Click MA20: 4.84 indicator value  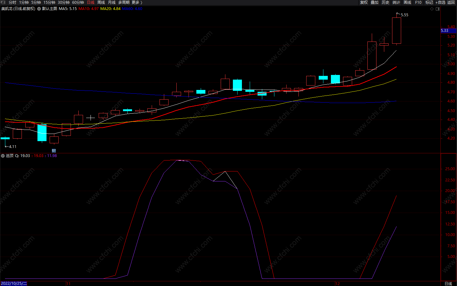click(110, 9)
